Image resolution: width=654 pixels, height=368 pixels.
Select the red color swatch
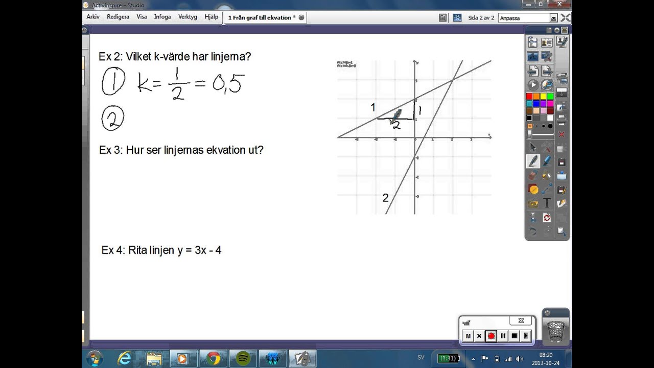[530, 96]
